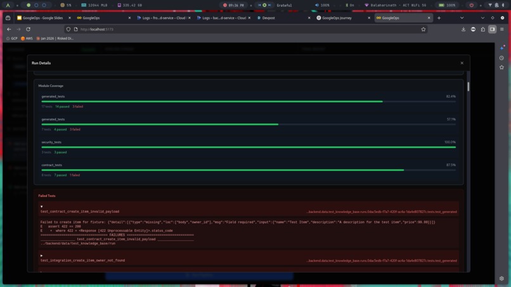The height and width of the screenshot is (287, 511).
Task: Click the CPU 5% usage indicator
Action: click(x=66, y=5)
